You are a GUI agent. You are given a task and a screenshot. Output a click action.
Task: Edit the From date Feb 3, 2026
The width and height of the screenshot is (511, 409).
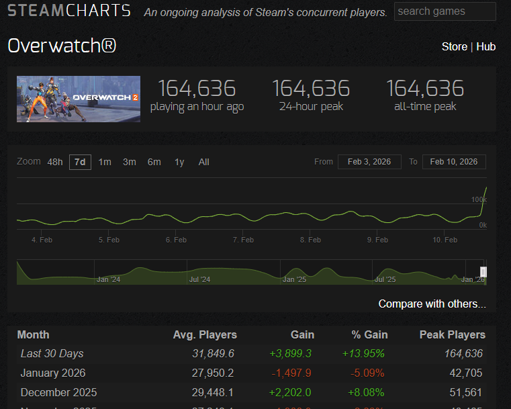[x=369, y=162]
